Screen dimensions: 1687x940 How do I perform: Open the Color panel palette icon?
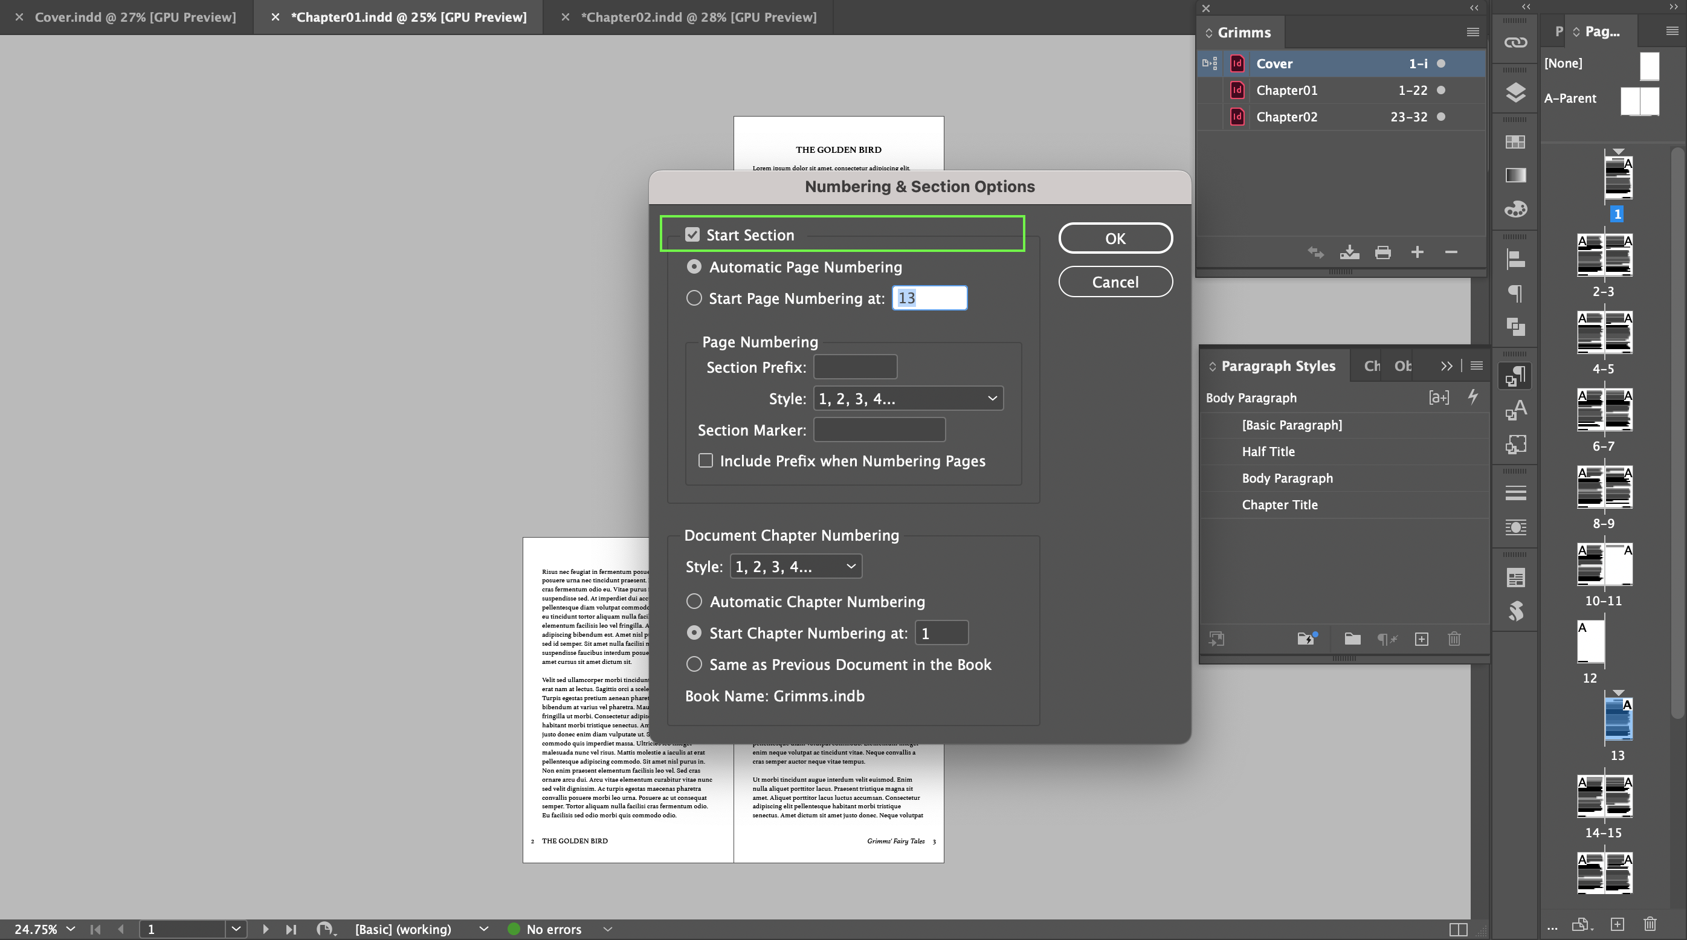point(1515,209)
